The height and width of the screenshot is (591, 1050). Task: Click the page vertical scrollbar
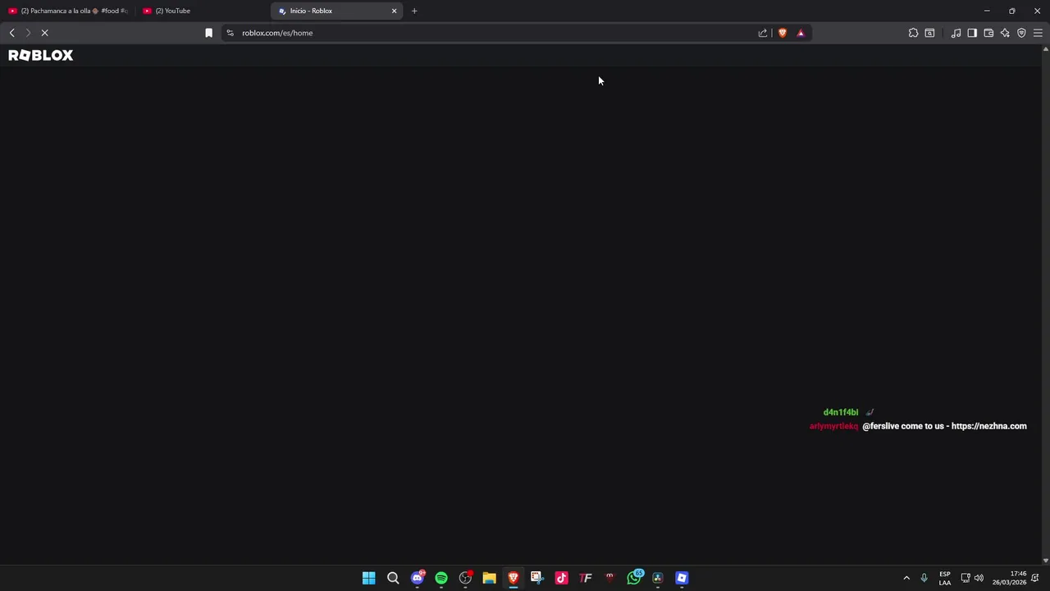point(1045,304)
